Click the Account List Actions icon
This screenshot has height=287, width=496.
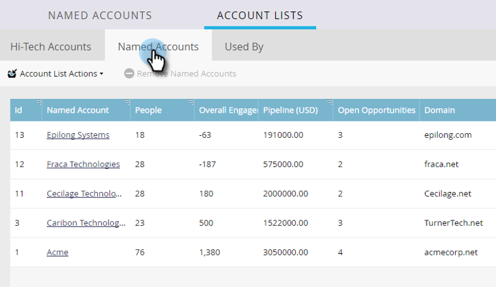coord(12,74)
